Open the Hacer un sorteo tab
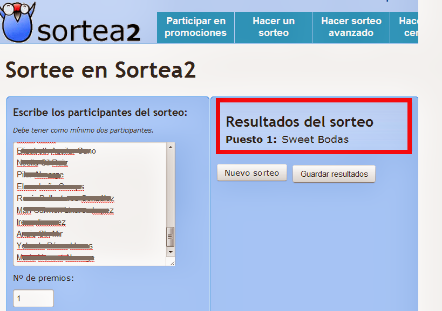This screenshot has height=311, width=442. tap(274, 27)
